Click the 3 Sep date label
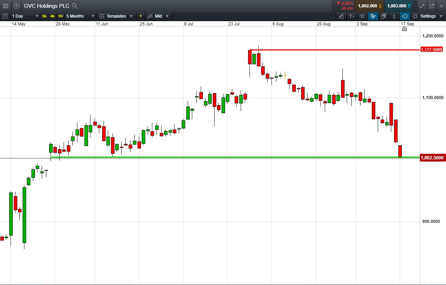 tap(362, 24)
